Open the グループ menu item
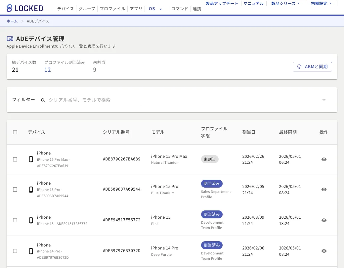Image resolution: width=344 pixels, height=268 pixels. click(87, 9)
